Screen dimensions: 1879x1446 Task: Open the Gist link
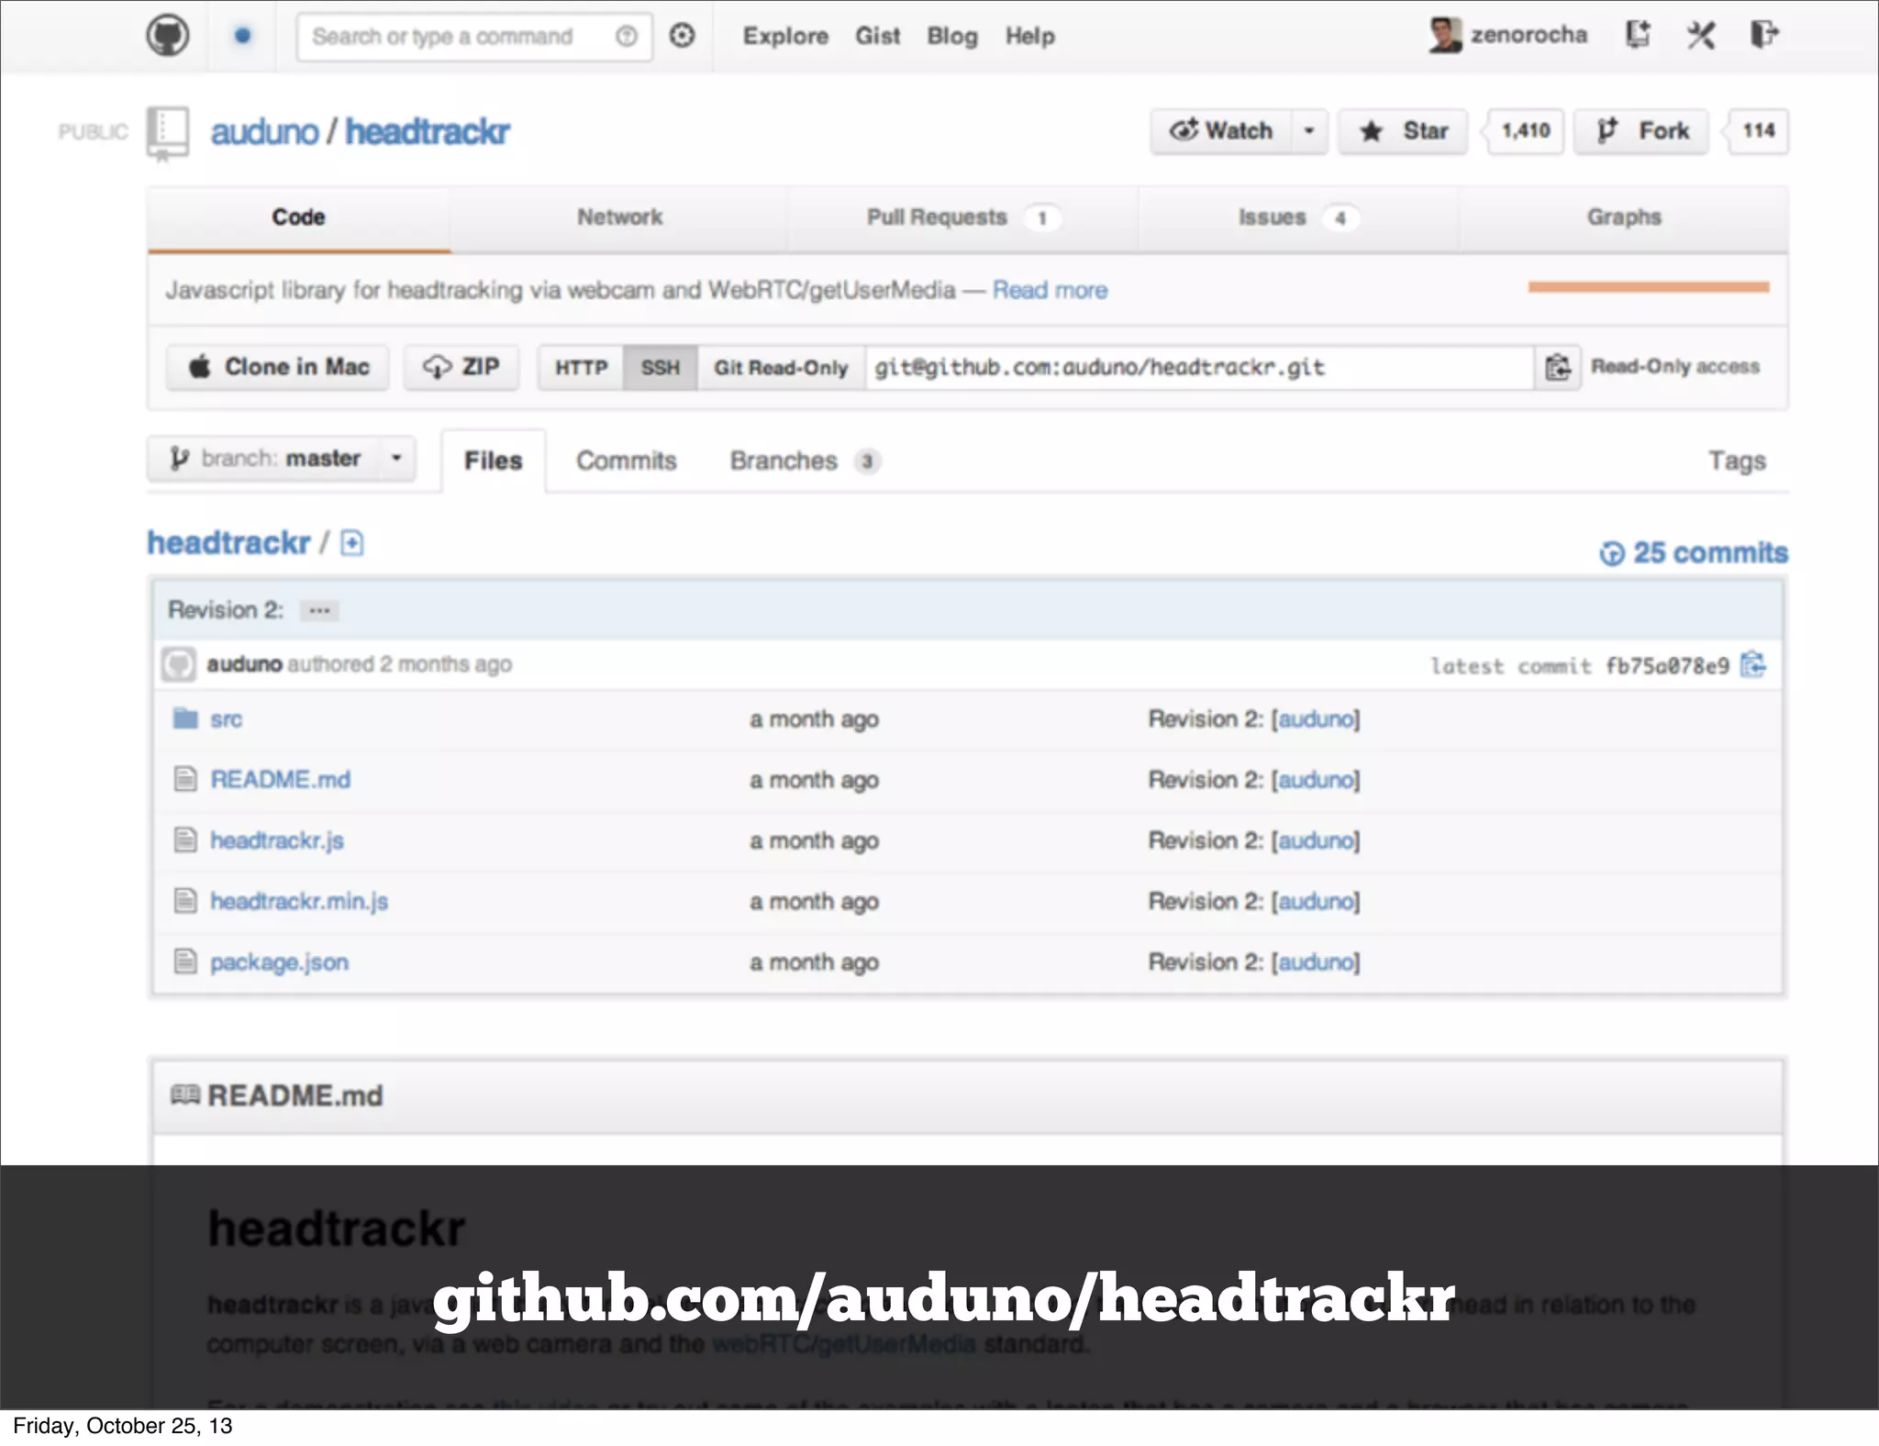877,36
